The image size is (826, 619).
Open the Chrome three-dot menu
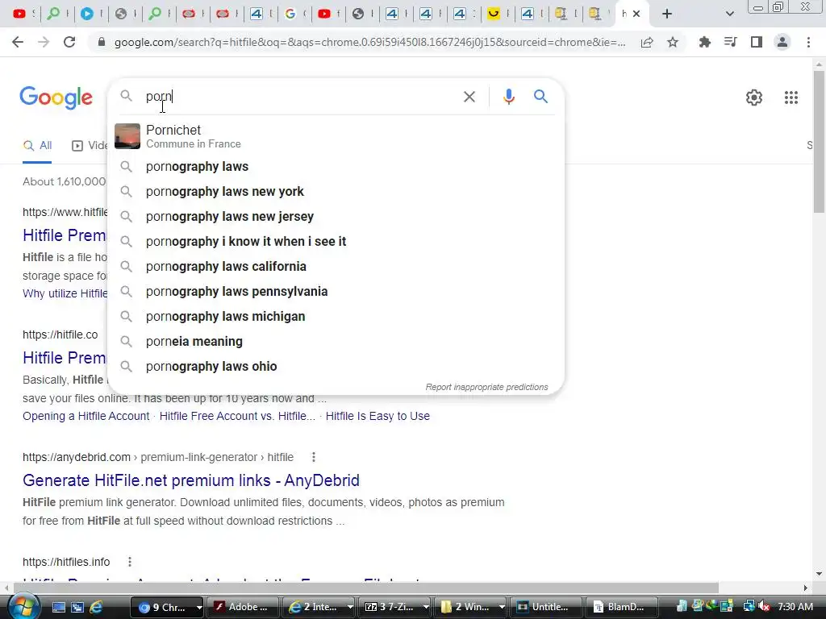click(808, 42)
